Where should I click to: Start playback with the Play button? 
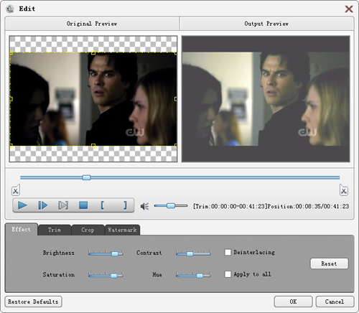[x=22, y=205]
